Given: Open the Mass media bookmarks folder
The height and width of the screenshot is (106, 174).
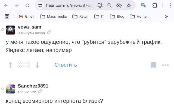Looking at the screenshot, I should pyautogui.click(x=53, y=17).
